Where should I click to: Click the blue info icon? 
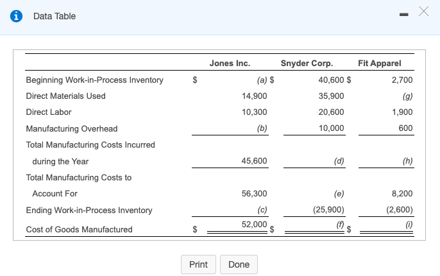point(16,16)
